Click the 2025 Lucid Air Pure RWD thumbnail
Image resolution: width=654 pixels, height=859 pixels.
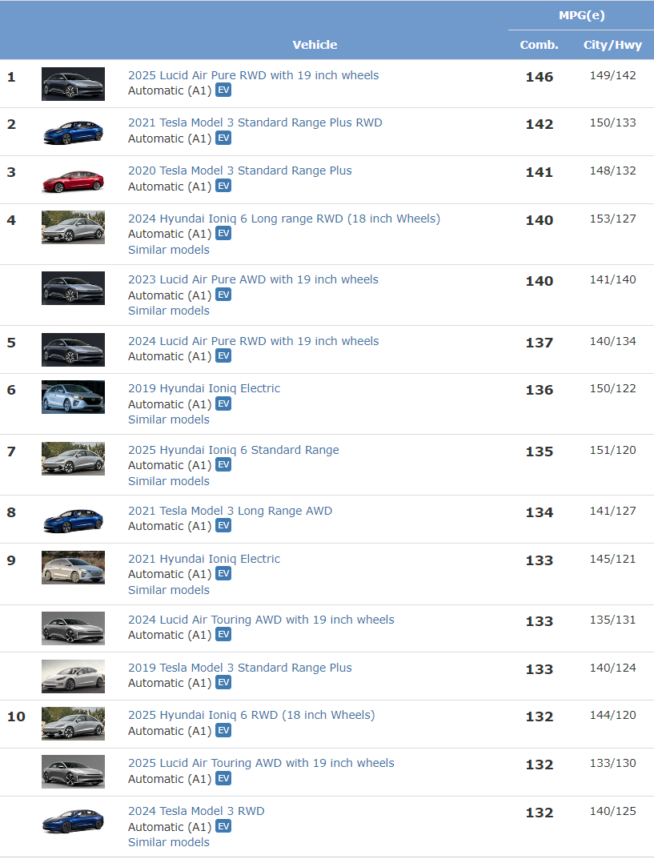coord(73,84)
